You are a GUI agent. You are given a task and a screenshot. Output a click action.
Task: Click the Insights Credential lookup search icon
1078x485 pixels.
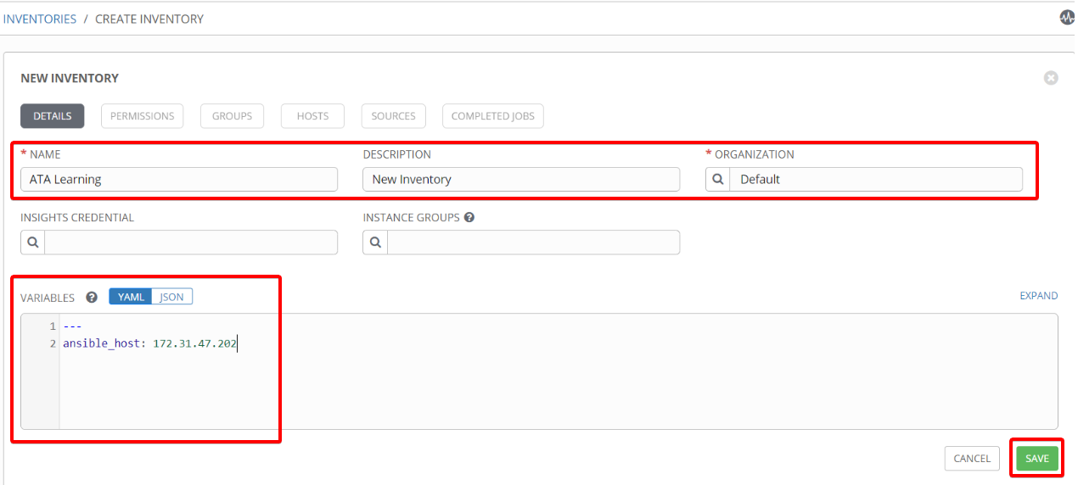[32, 242]
